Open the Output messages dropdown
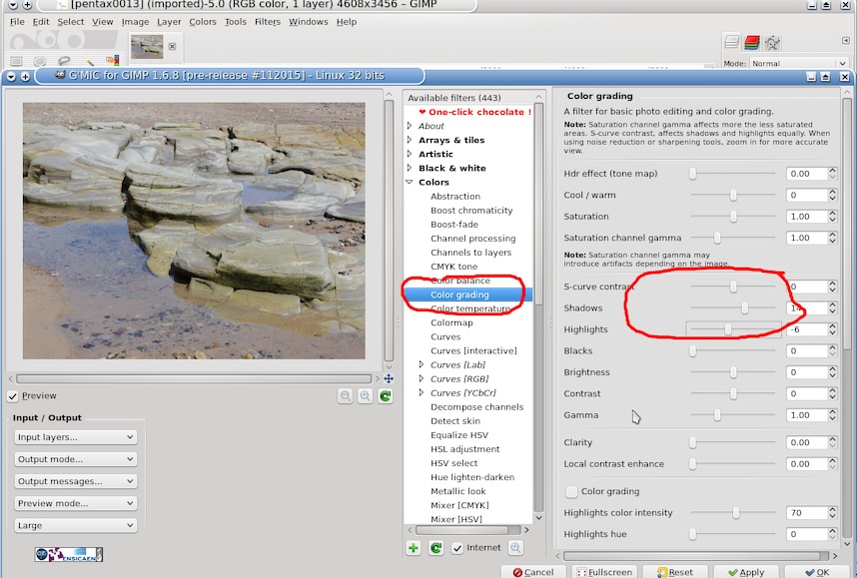Viewport: 857px width, 578px height. point(76,481)
